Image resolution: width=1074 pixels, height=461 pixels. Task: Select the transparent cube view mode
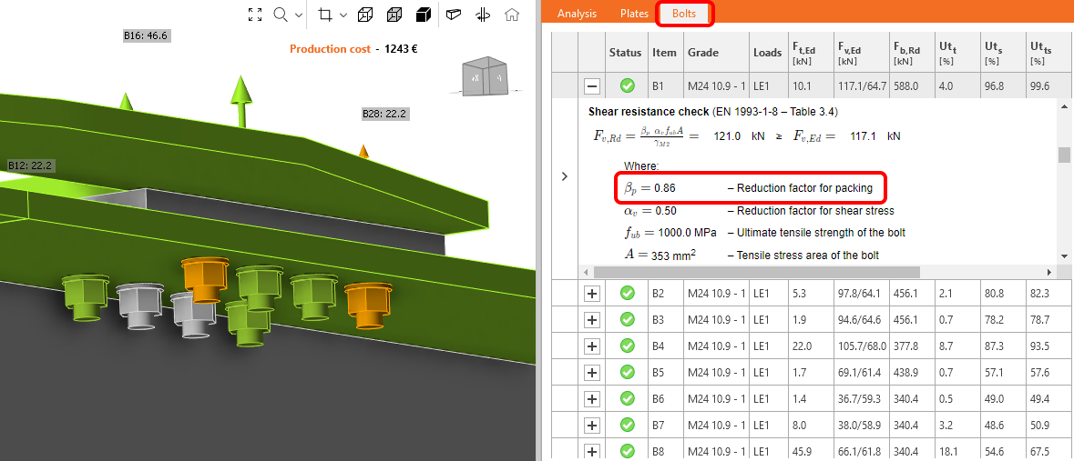click(x=394, y=15)
